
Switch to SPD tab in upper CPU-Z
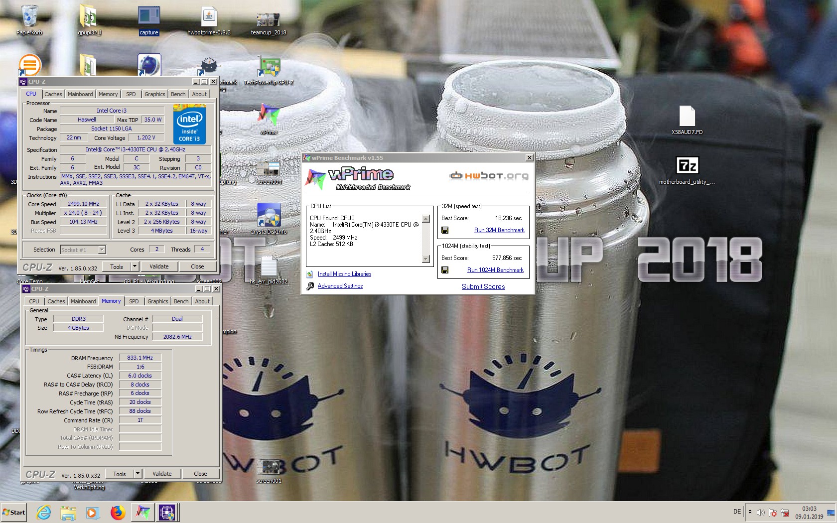coord(131,94)
